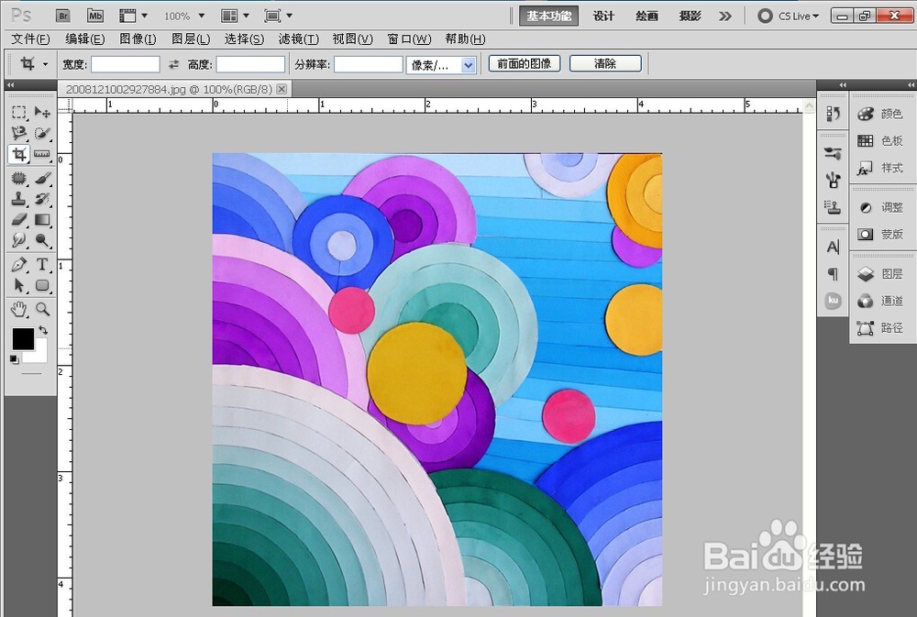This screenshot has height=617, width=917.
Task: Open the Paragraph panel icon
Action: tap(834, 274)
